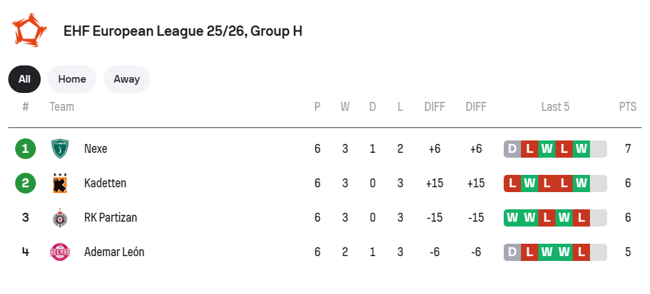Switch to Home standings tab
This screenshot has height=294, width=650.
click(72, 79)
